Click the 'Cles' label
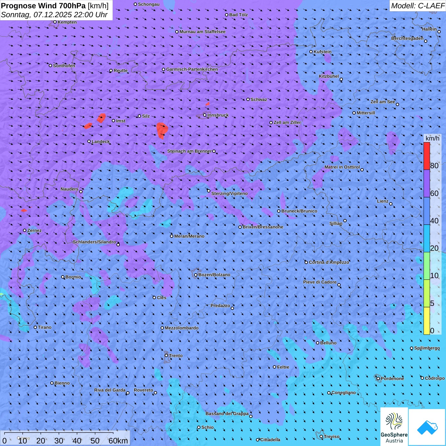This screenshot has height=446, width=446. click(x=162, y=298)
